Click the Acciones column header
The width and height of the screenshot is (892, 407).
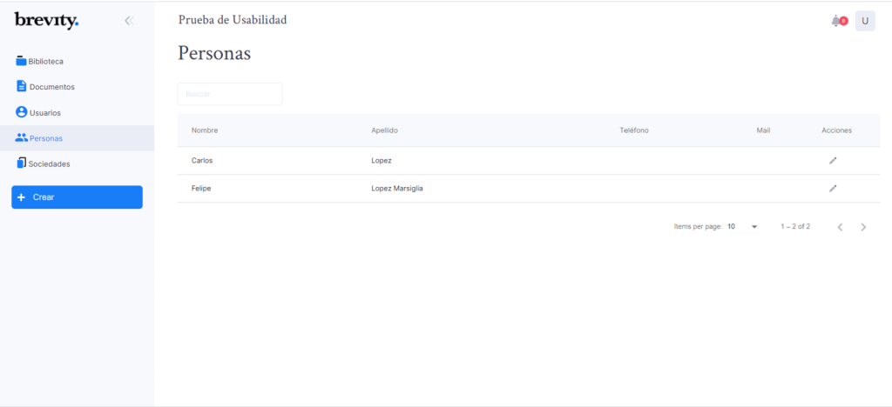point(837,130)
